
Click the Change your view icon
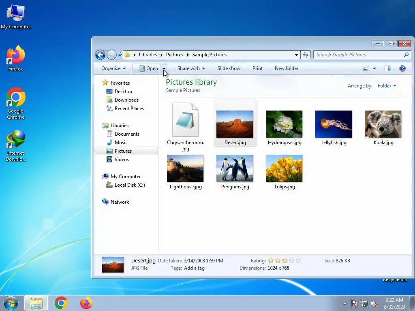point(366,68)
